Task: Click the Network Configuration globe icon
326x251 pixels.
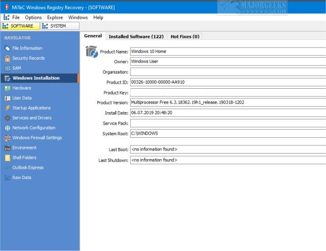Action: (8, 128)
